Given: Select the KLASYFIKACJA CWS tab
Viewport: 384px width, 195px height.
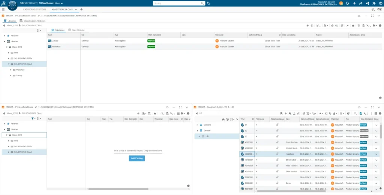Looking at the screenshot, I should pos(62,9).
